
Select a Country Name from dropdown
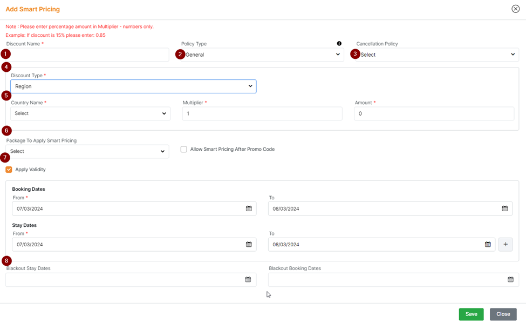pyautogui.click(x=90, y=113)
